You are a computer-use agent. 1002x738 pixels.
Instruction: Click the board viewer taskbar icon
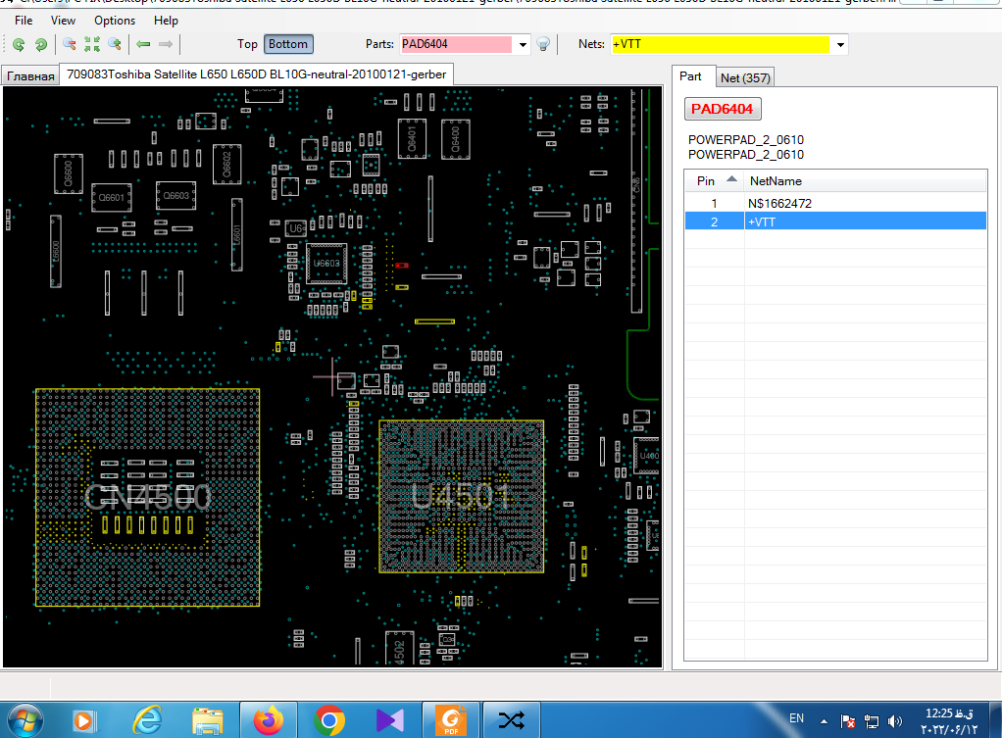point(512,720)
